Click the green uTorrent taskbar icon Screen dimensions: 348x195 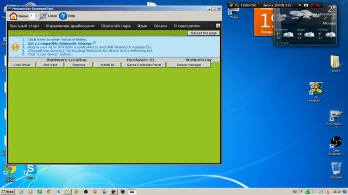(67, 192)
